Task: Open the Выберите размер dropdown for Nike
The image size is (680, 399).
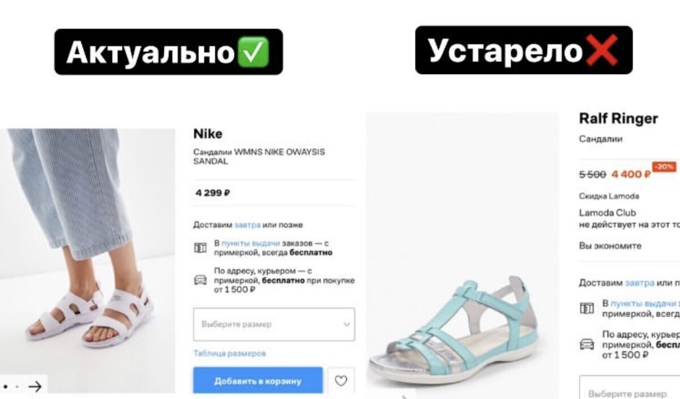Action: coord(274,324)
